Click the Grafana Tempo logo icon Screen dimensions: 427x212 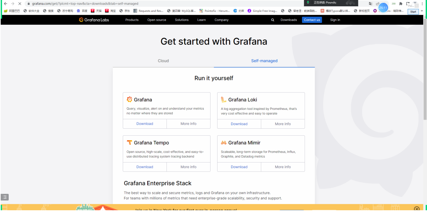tap(129, 142)
